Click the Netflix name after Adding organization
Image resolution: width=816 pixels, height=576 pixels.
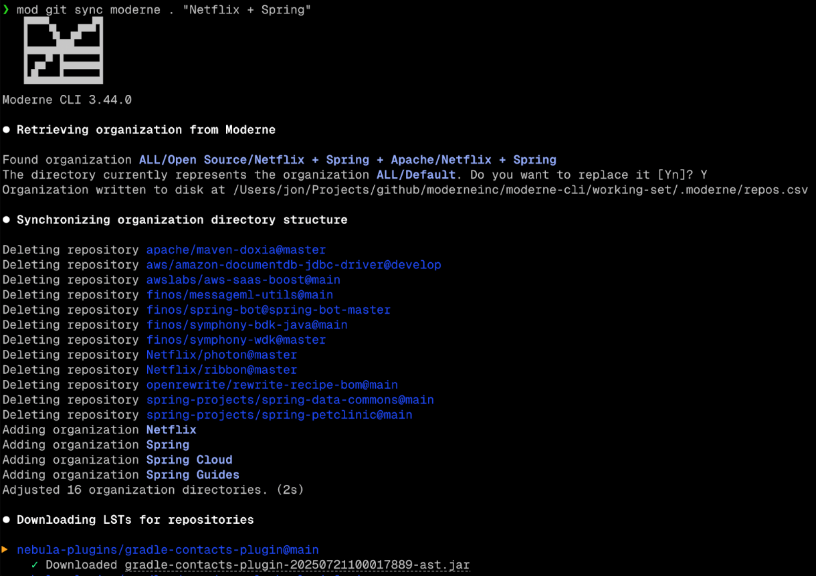pyautogui.click(x=171, y=429)
